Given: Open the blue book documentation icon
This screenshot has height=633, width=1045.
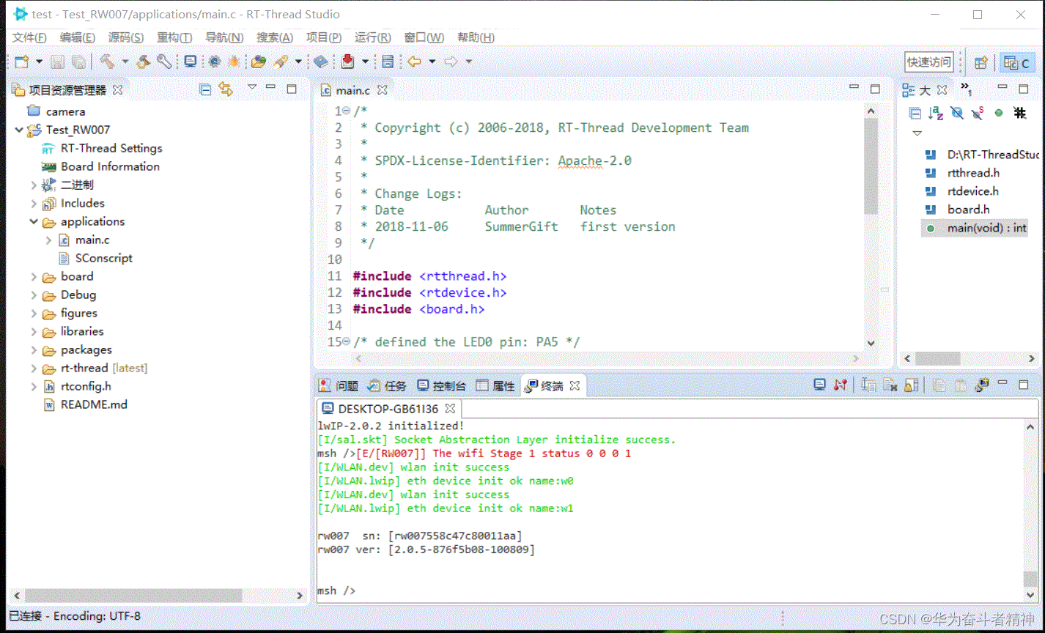Looking at the screenshot, I should click(321, 62).
